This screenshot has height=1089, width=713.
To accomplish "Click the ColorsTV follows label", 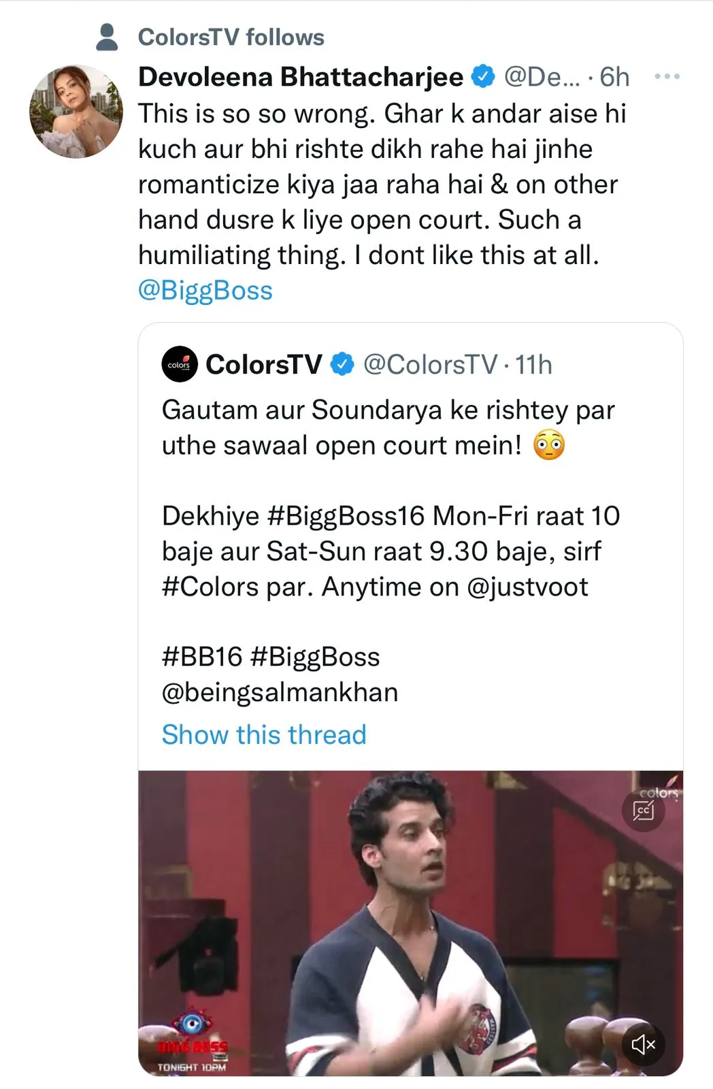I will (x=231, y=37).
